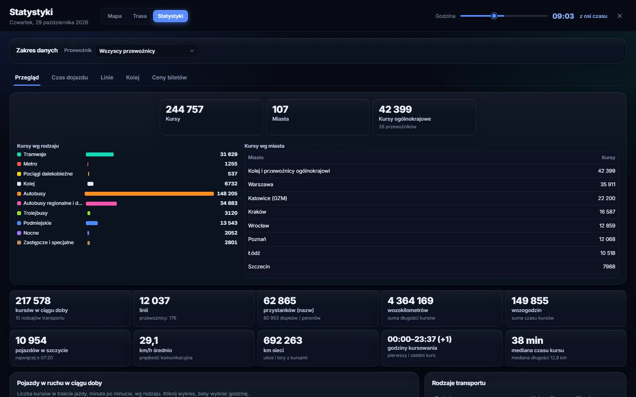Open the Kolej tab
Image resolution: width=636 pixels, height=397 pixels.
pyautogui.click(x=133, y=77)
